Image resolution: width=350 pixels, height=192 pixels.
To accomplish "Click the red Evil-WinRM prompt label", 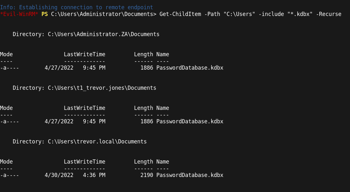I will (19, 14).
